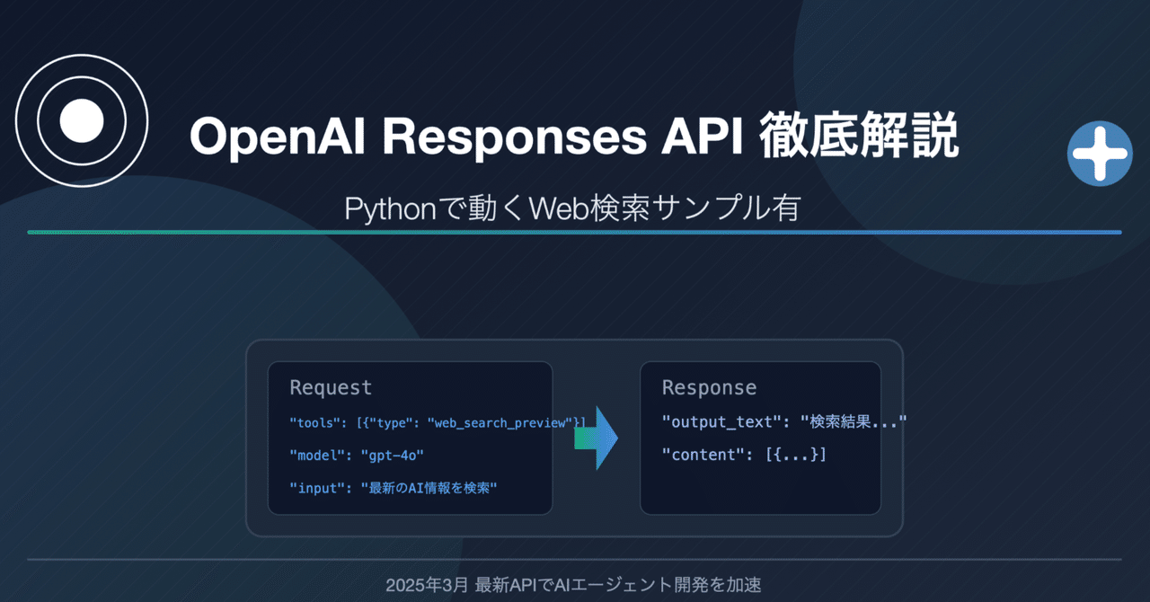This screenshot has width=1150, height=602.
Task: Select the Request panel header
Action: (x=331, y=387)
